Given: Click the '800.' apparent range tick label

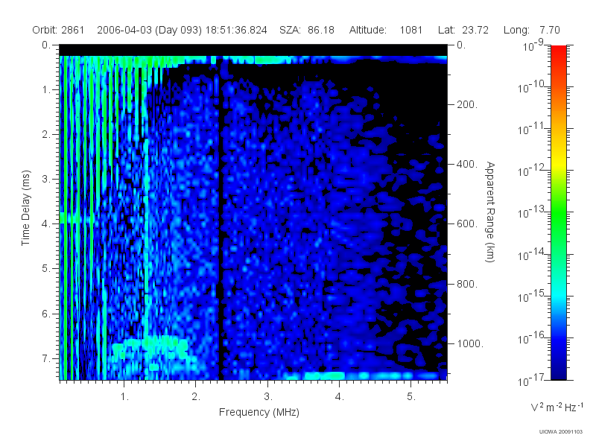Looking at the screenshot, I should click(467, 284).
